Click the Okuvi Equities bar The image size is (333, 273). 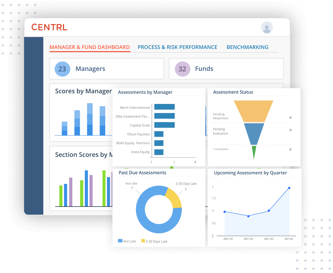coord(159,134)
